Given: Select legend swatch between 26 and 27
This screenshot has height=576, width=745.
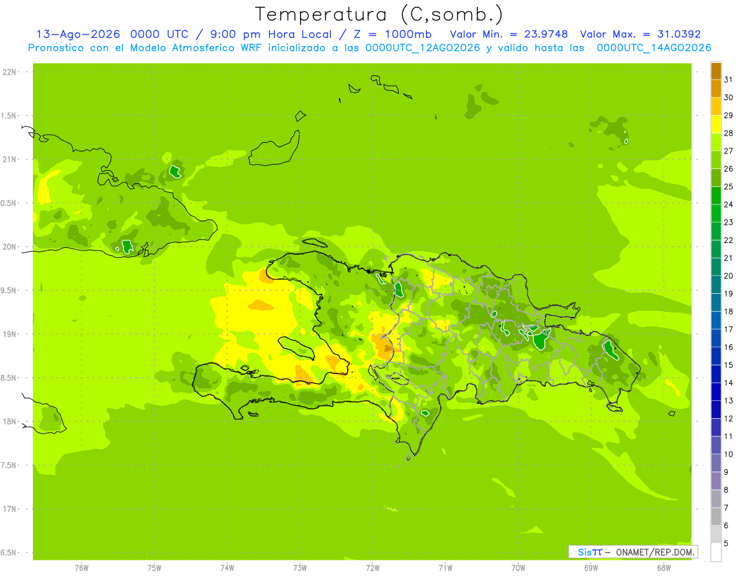Looking at the screenshot, I should 716,160.
